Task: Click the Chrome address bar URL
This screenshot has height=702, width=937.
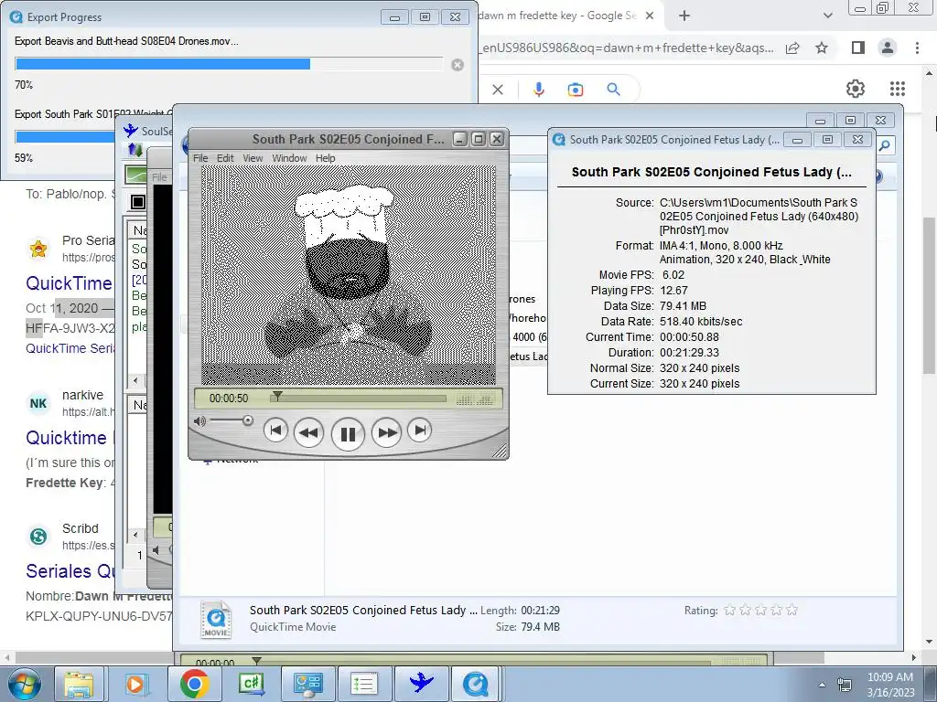Action: pyautogui.click(x=628, y=48)
